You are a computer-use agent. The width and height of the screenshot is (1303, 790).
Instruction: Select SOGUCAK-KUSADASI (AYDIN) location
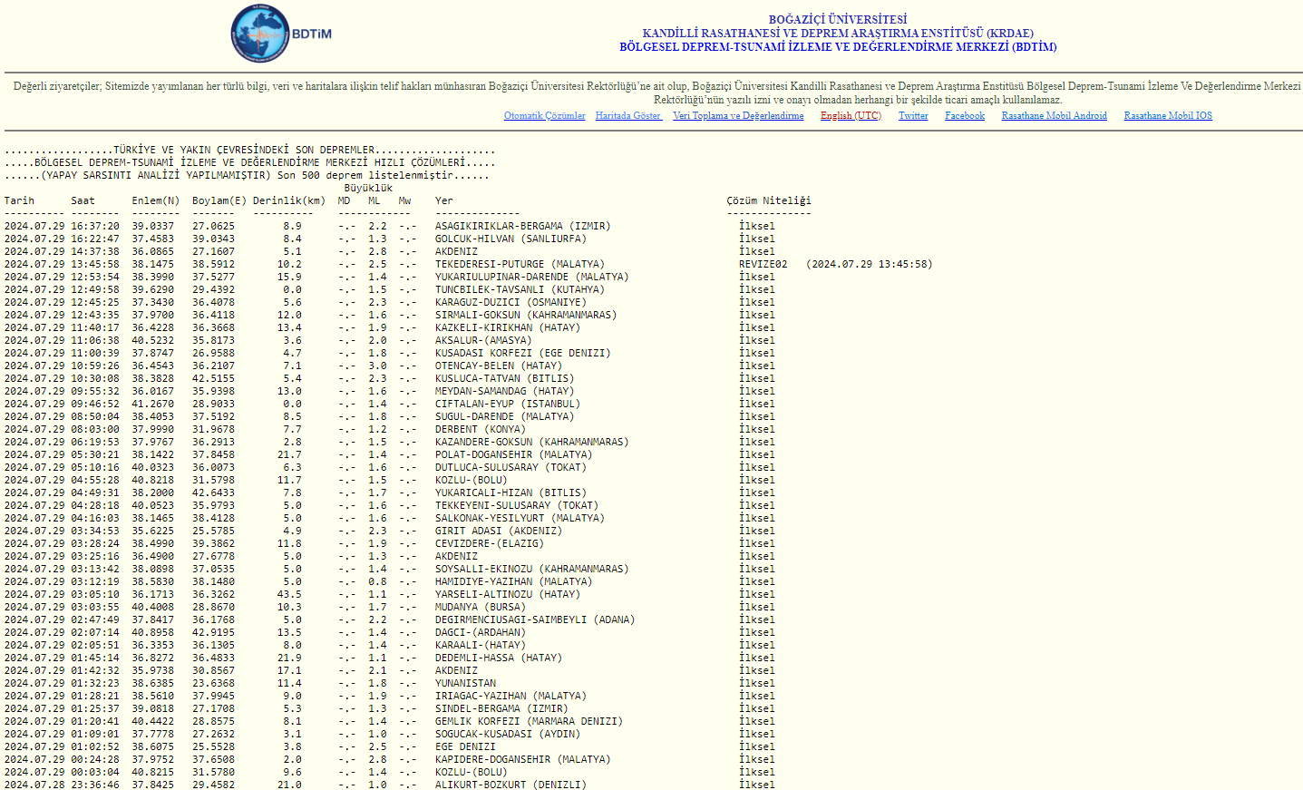point(508,735)
